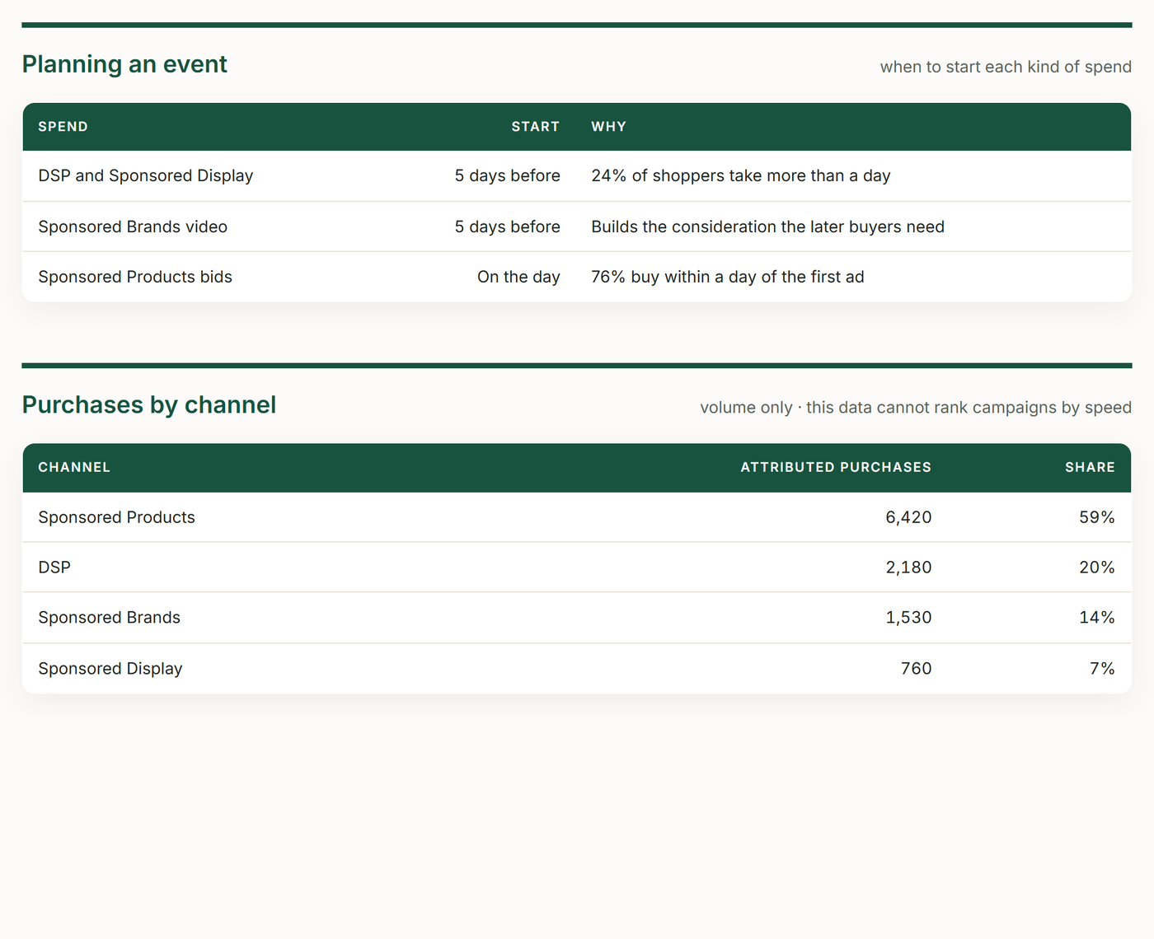
Task: Select 'Builds the consideration the later buyers need'
Action: point(768,227)
